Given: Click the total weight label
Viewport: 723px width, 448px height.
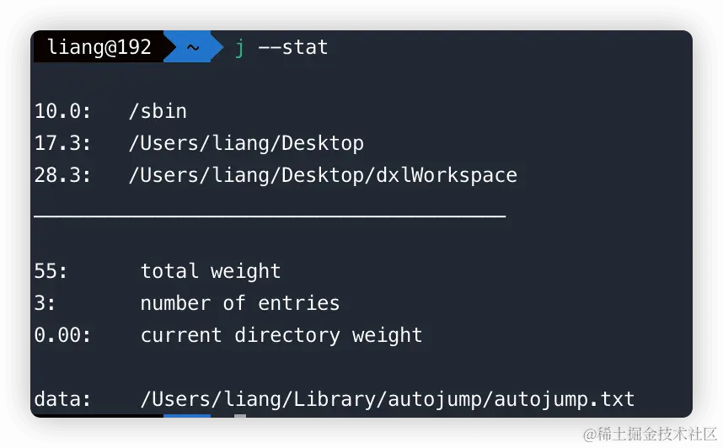Looking at the screenshot, I should [211, 271].
